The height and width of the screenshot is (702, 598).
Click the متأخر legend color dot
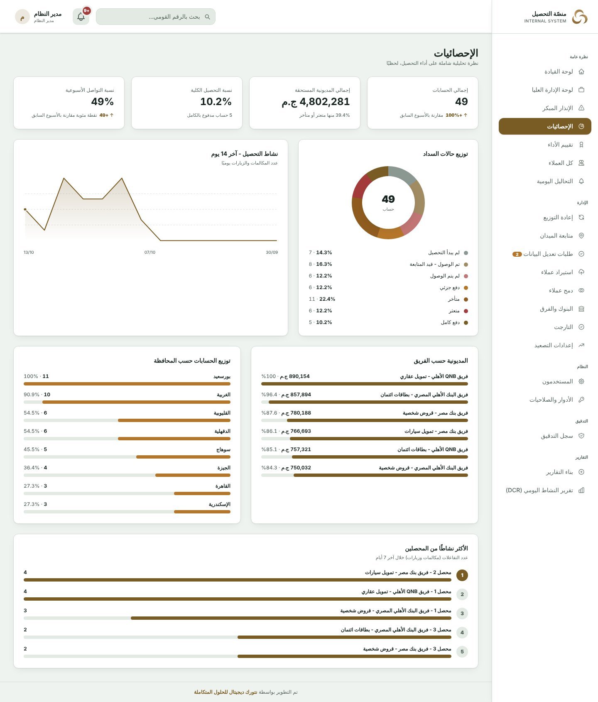(x=466, y=299)
